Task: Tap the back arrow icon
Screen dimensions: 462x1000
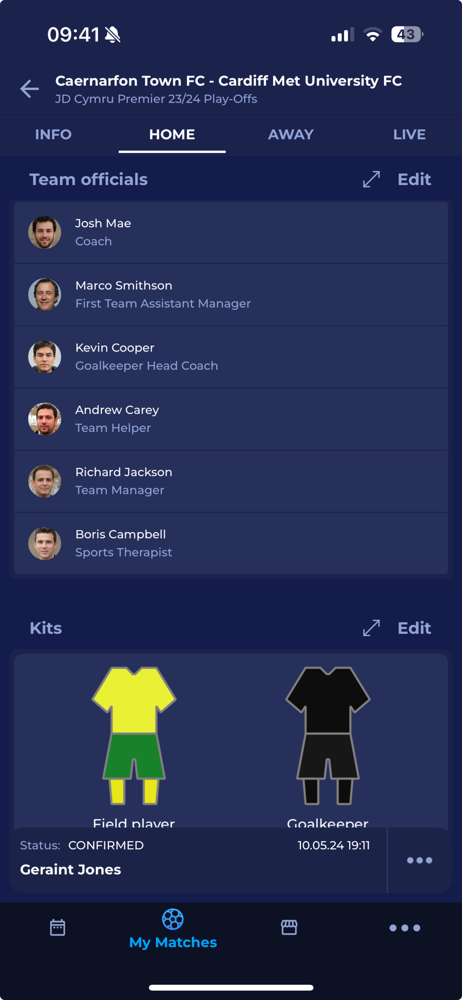Action: tap(29, 89)
